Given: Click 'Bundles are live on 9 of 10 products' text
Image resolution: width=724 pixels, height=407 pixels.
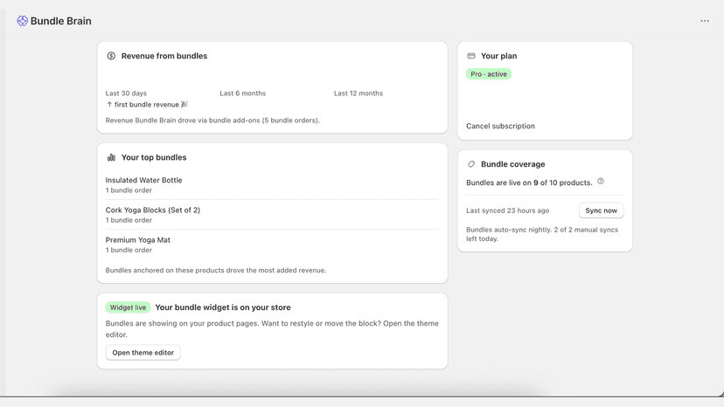Looking at the screenshot, I should point(529,183).
